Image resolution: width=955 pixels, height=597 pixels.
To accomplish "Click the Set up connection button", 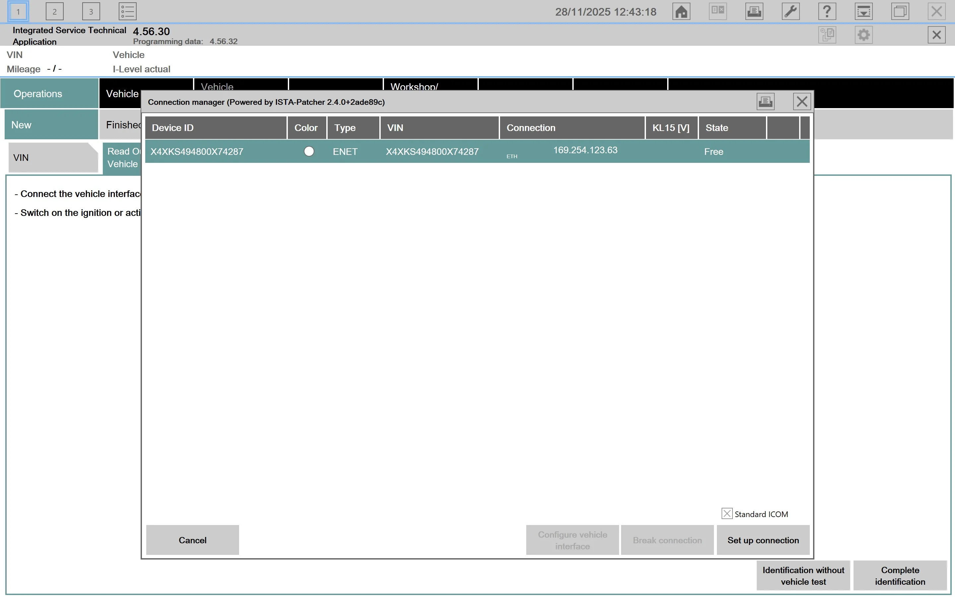I will coord(763,540).
